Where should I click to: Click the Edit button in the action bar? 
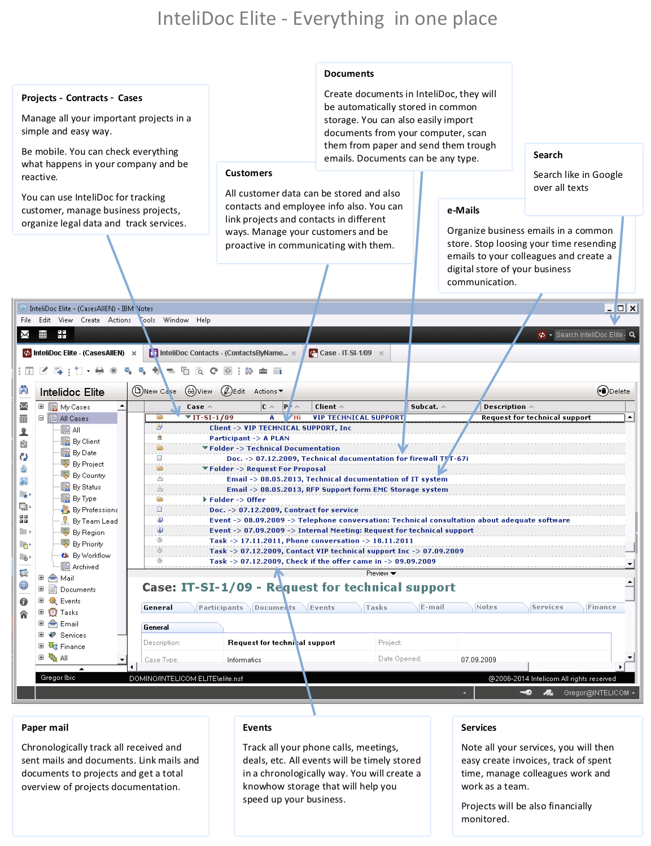point(233,391)
